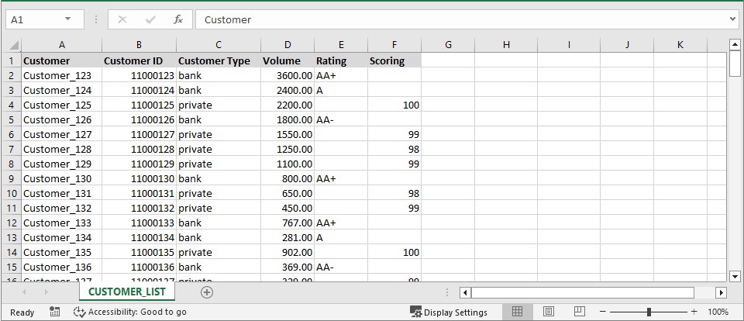Click the Cancel X icon in formula bar

[122, 19]
